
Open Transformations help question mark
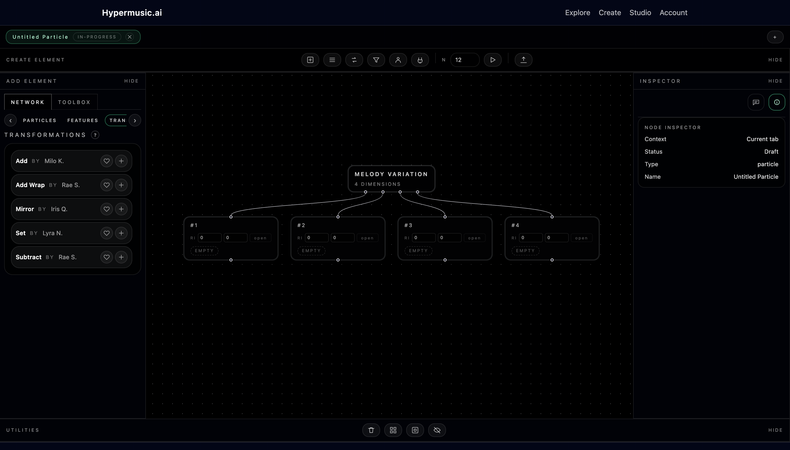(x=95, y=135)
